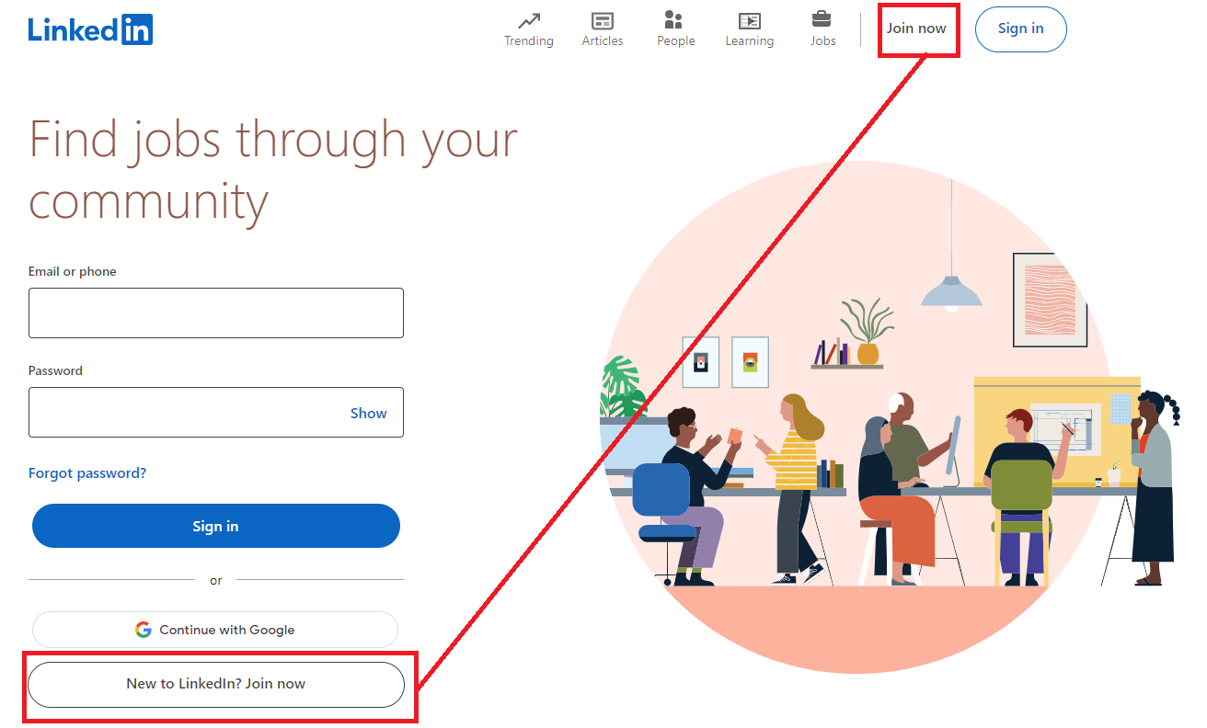This screenshot has width=1207, height=728.
Task: Open the Trending section icon
Action: click(x=528, y=20)
